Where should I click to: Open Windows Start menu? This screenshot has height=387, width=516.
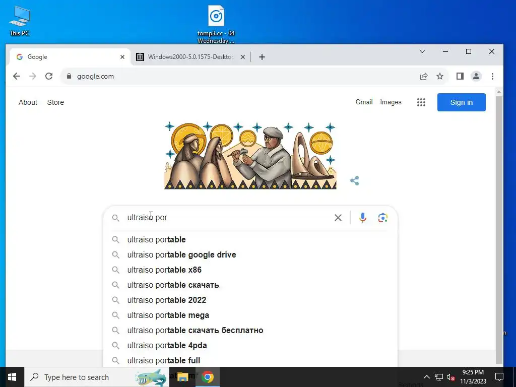pyautogui.click(x=12, y=377)
